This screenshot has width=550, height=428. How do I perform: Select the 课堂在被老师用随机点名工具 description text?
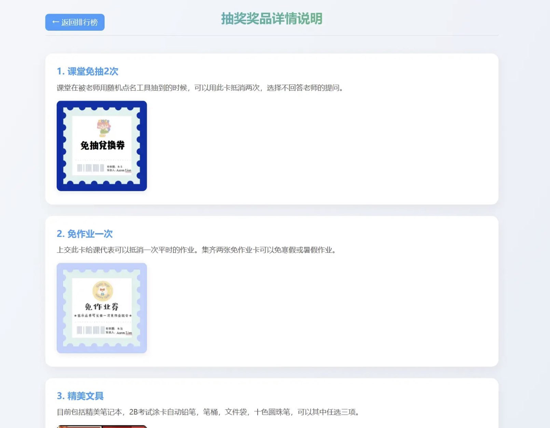[x=201, y=88]
